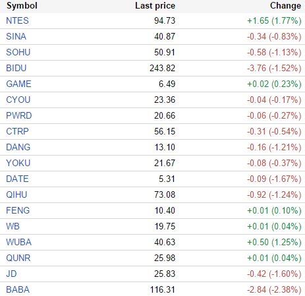305x296 pixels.
Task: Open the QUNR ticker link
Action: [x=18, y=258]
